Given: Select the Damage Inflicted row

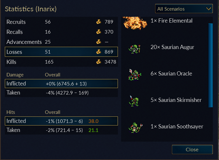Looking at the screenshot, I should point(61,84).
